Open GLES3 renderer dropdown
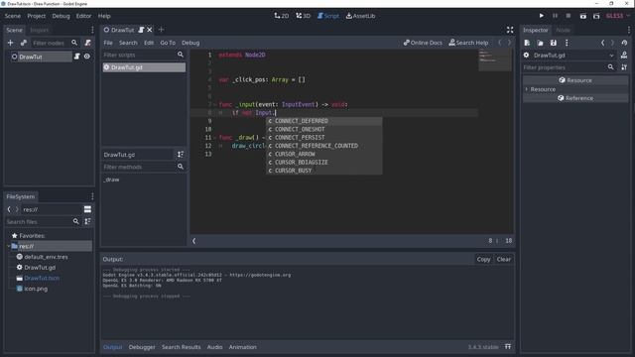 618,16
